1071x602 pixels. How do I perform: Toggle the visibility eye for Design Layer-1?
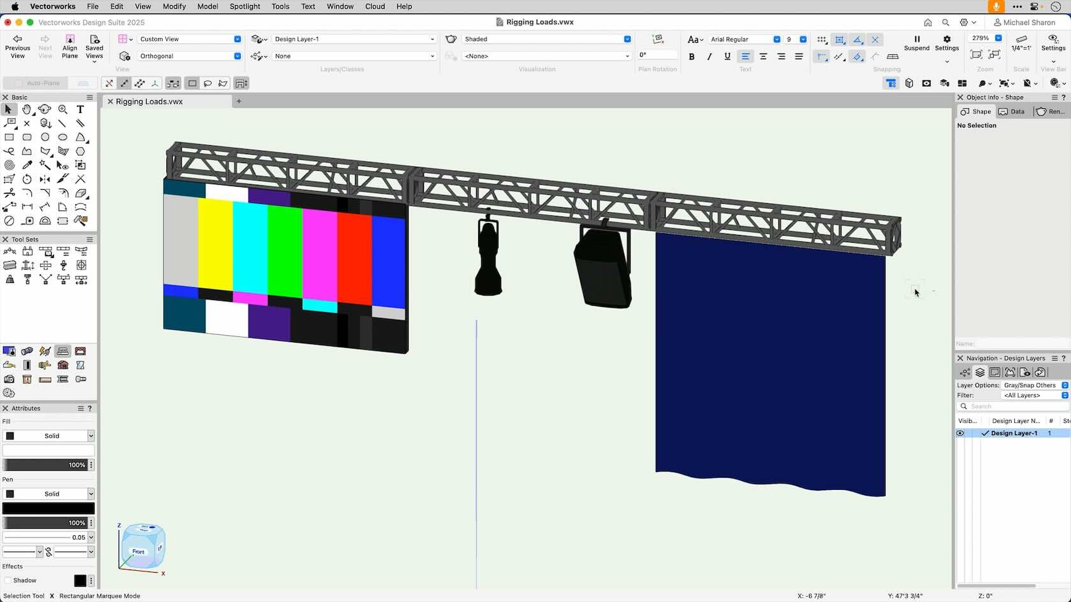(959, 433)
